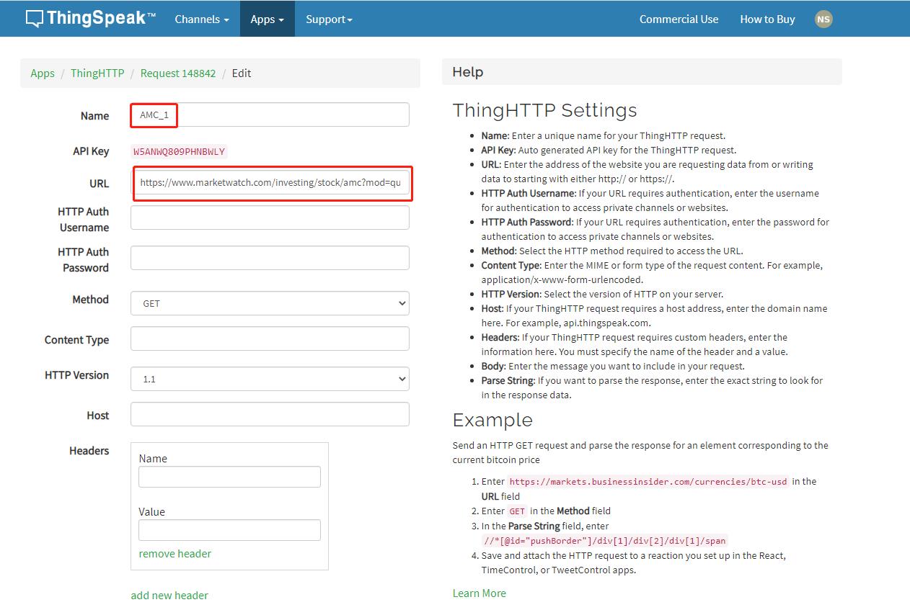This screenshot has height=610, width=910.
Task: Click the HTTP Auth Password field
Action: coord(270,258)
